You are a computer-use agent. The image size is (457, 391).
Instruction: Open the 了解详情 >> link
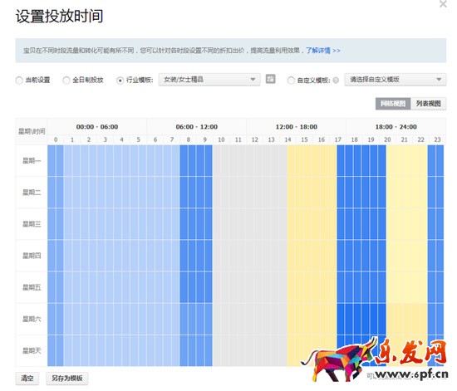tap(323, 51)
